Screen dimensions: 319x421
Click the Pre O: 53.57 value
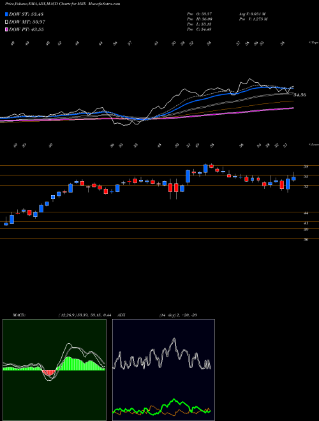click(200, 13)
